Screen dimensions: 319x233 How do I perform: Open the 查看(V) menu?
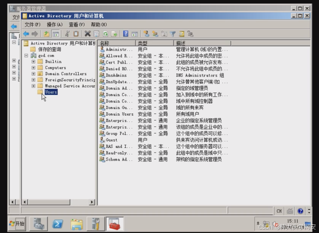[77, 24]
